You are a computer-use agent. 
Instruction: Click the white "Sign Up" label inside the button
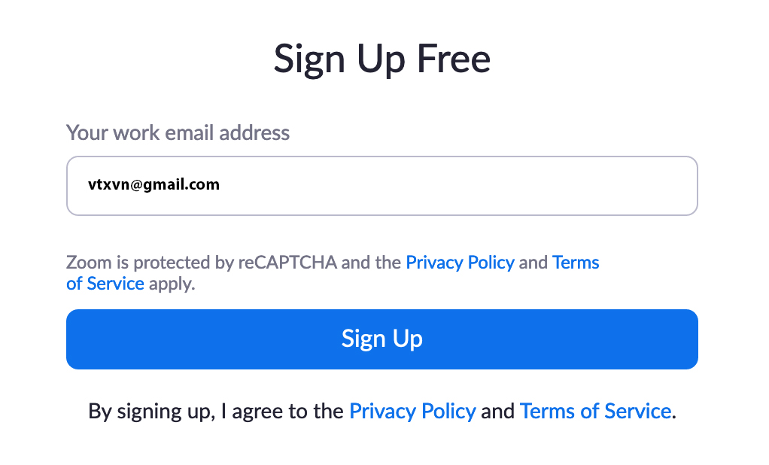[381, 339]
